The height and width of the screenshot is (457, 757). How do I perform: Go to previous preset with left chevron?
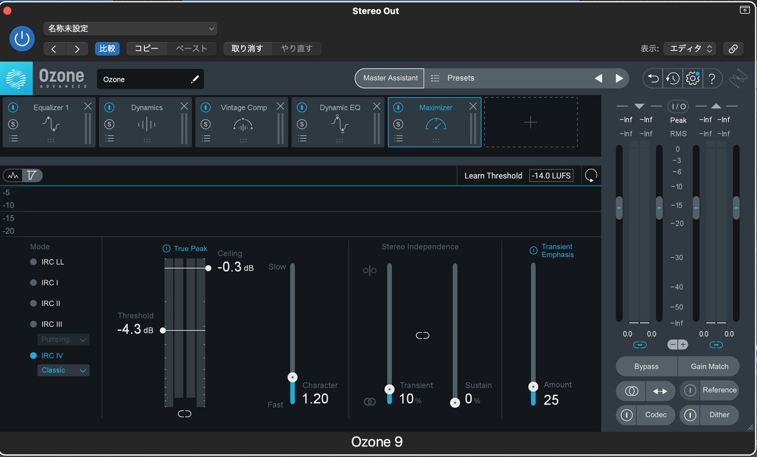(x=54, y=48)
